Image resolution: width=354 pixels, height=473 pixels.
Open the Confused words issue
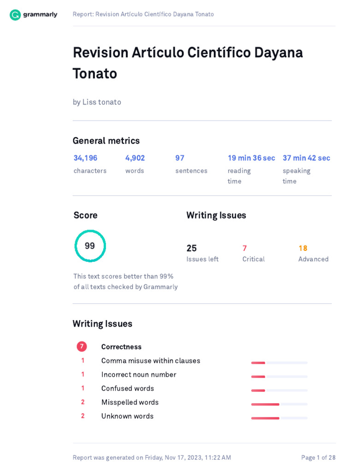(x=128, y=388)
